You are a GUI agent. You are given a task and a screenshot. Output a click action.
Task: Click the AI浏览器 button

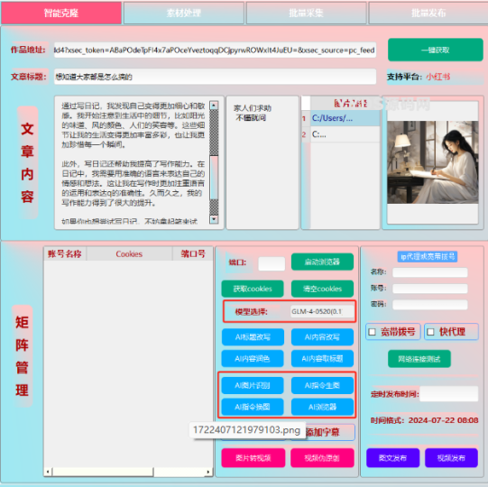(322, 407)
